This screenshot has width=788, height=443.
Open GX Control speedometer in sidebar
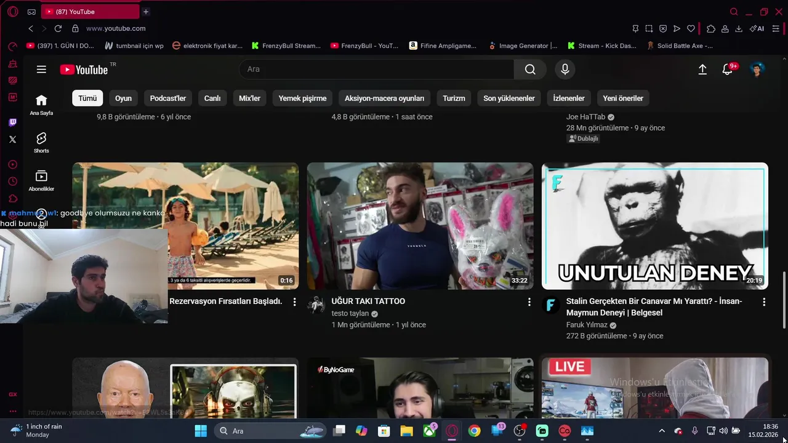pos(12,46)
